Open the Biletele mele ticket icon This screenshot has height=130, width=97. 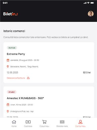click(x=62, y=122)
